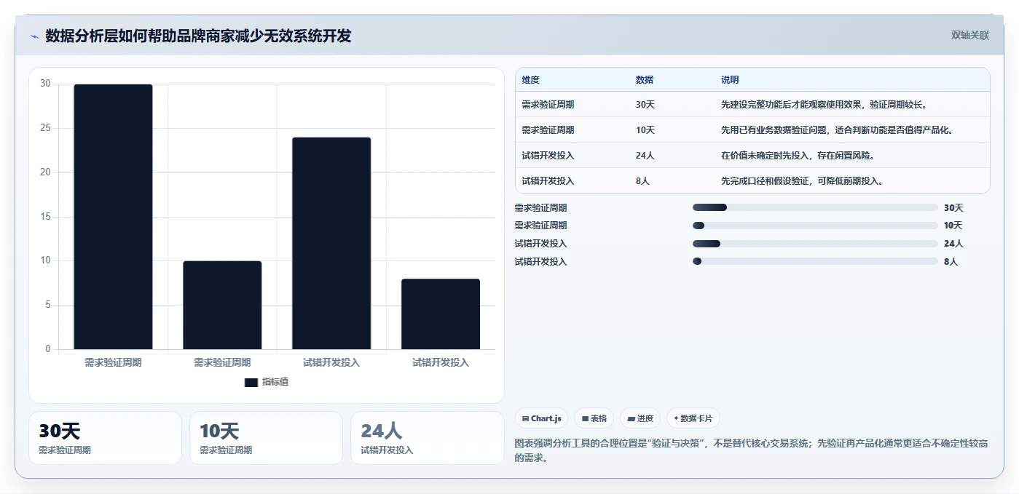The height and width of the screenshot is (494, 1019).
Task: Click the y-axis label 5
Action: (x=48, y=305)
